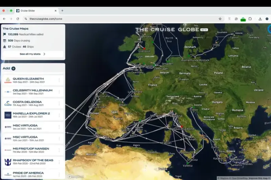This screenshot has width=271, height=180.
Task: Click the green port marker at Valletta
Action: (188, 163)
